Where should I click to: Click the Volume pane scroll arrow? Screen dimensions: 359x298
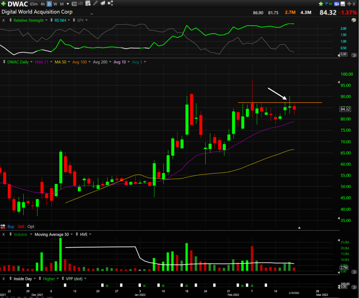pyautogui.click(x=354, y=272)
